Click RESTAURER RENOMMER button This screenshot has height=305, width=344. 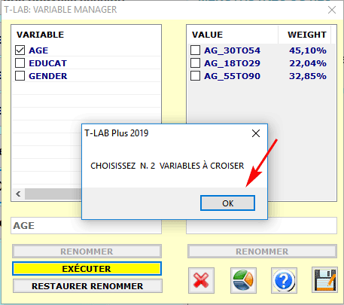coord(87,286)
